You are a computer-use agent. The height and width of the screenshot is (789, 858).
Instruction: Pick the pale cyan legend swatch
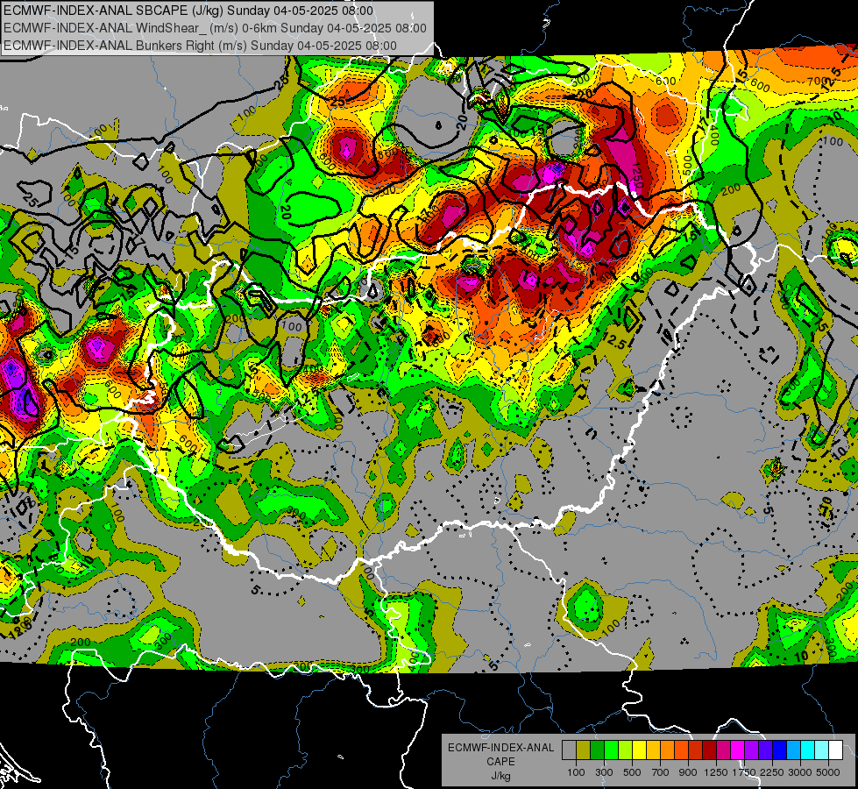coord(822,750)
